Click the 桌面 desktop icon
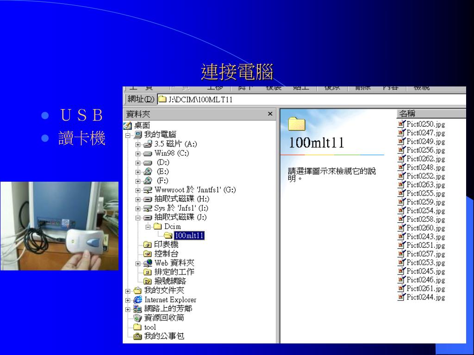The image size is (474, 355). click(128, 125)
